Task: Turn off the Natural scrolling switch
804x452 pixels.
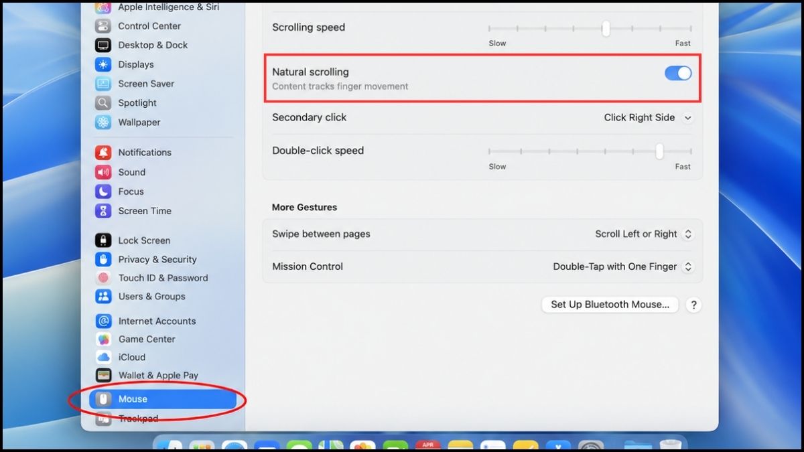Action: tap(678, 73)
